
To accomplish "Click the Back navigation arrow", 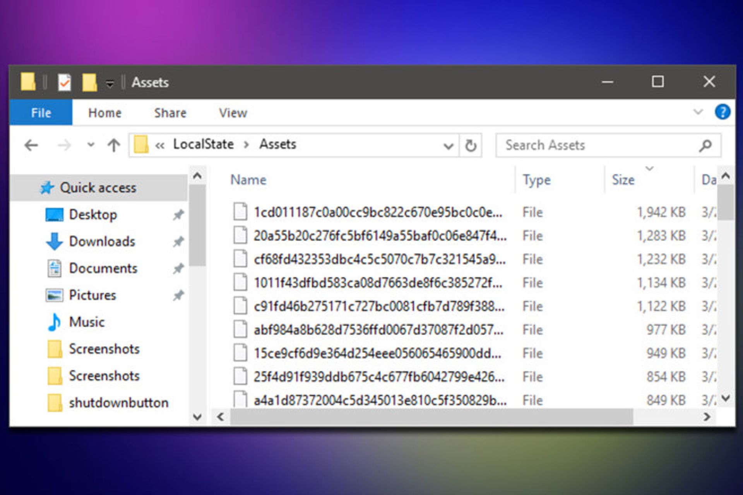I will pyautogui.click(x=31, y=145).
